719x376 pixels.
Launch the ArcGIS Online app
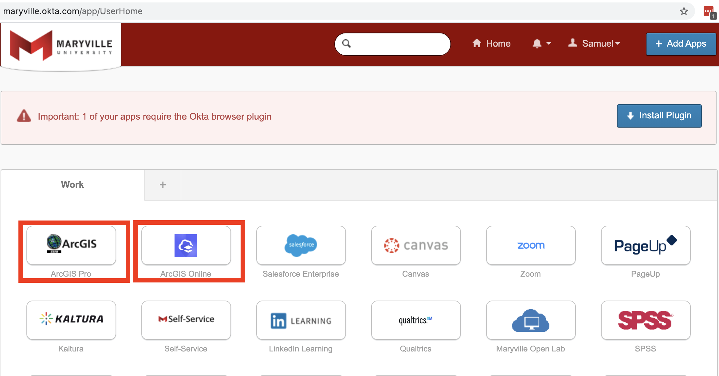[x=186, y=245]
